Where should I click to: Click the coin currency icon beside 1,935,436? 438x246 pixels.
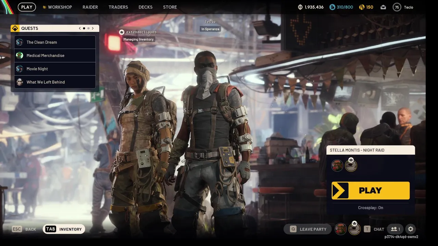(300, 7)
